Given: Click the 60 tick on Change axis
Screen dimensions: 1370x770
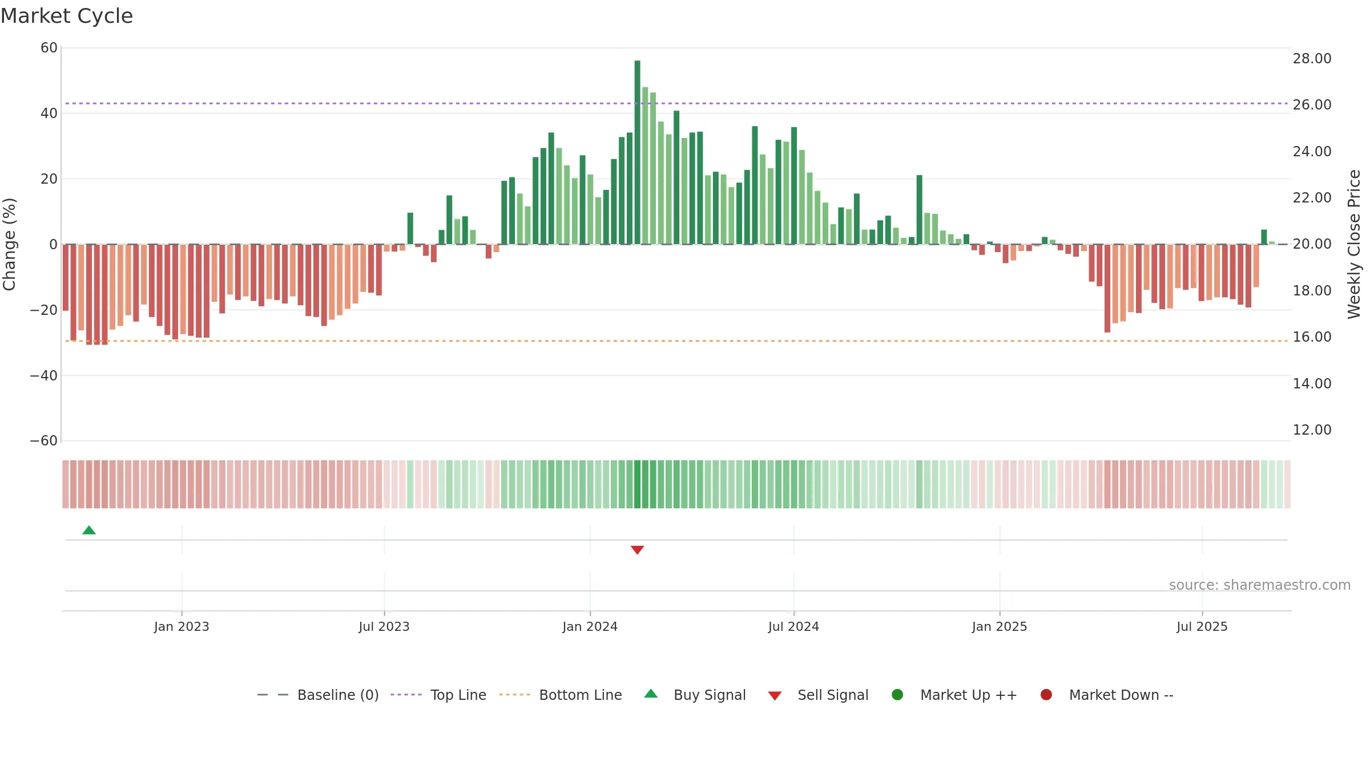Looking at the screenshot, I should tap(49, 48).
